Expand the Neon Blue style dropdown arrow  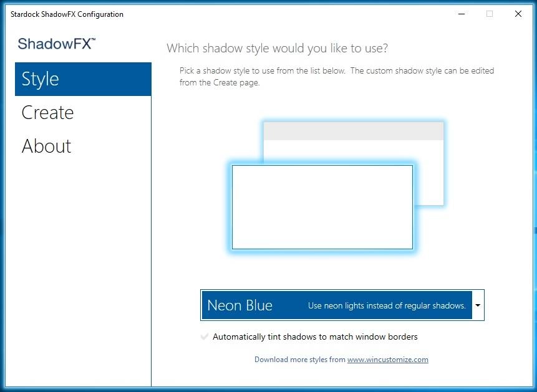click(478, 305)
